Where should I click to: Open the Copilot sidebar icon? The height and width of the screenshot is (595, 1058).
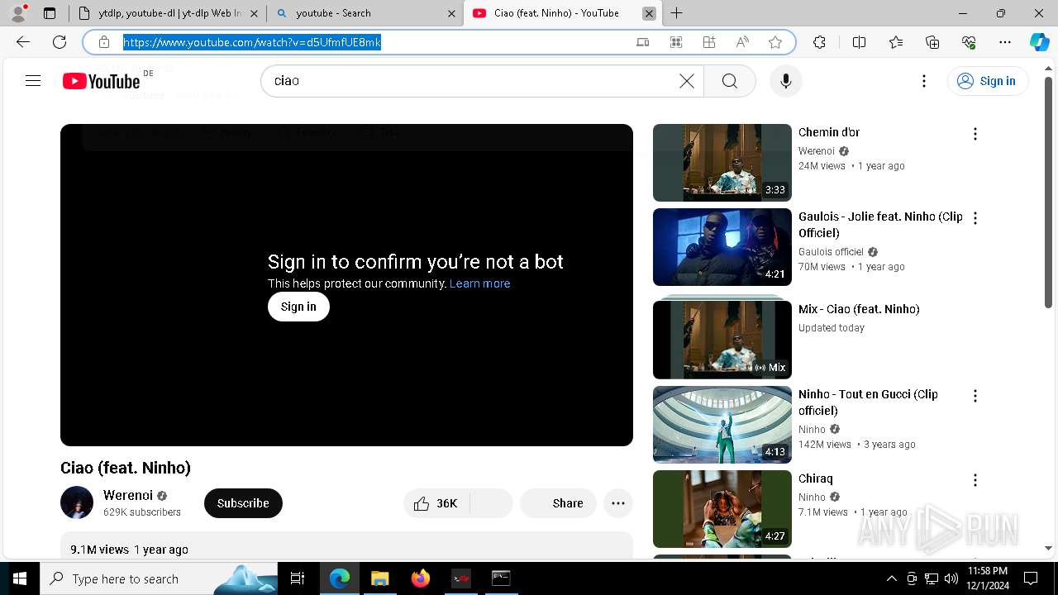tap(1040, 42)
